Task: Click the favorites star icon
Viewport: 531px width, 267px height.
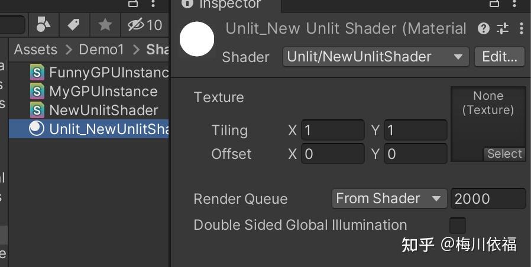Action: (x=105, y=24)
